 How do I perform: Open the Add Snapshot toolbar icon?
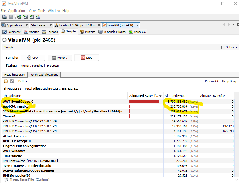(32, 17)
